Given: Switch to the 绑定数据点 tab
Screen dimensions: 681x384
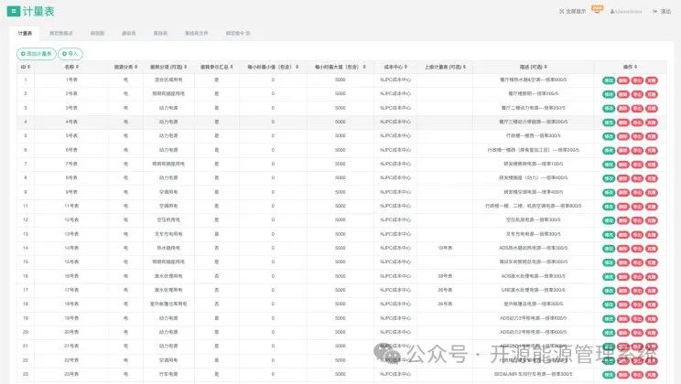Looking at the screenshot, I should [x=61, y=34].
